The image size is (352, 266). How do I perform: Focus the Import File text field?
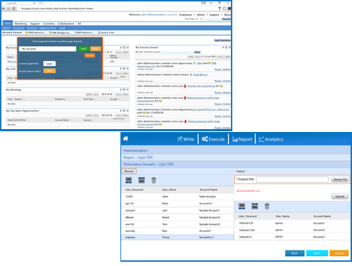click(292, 179)
